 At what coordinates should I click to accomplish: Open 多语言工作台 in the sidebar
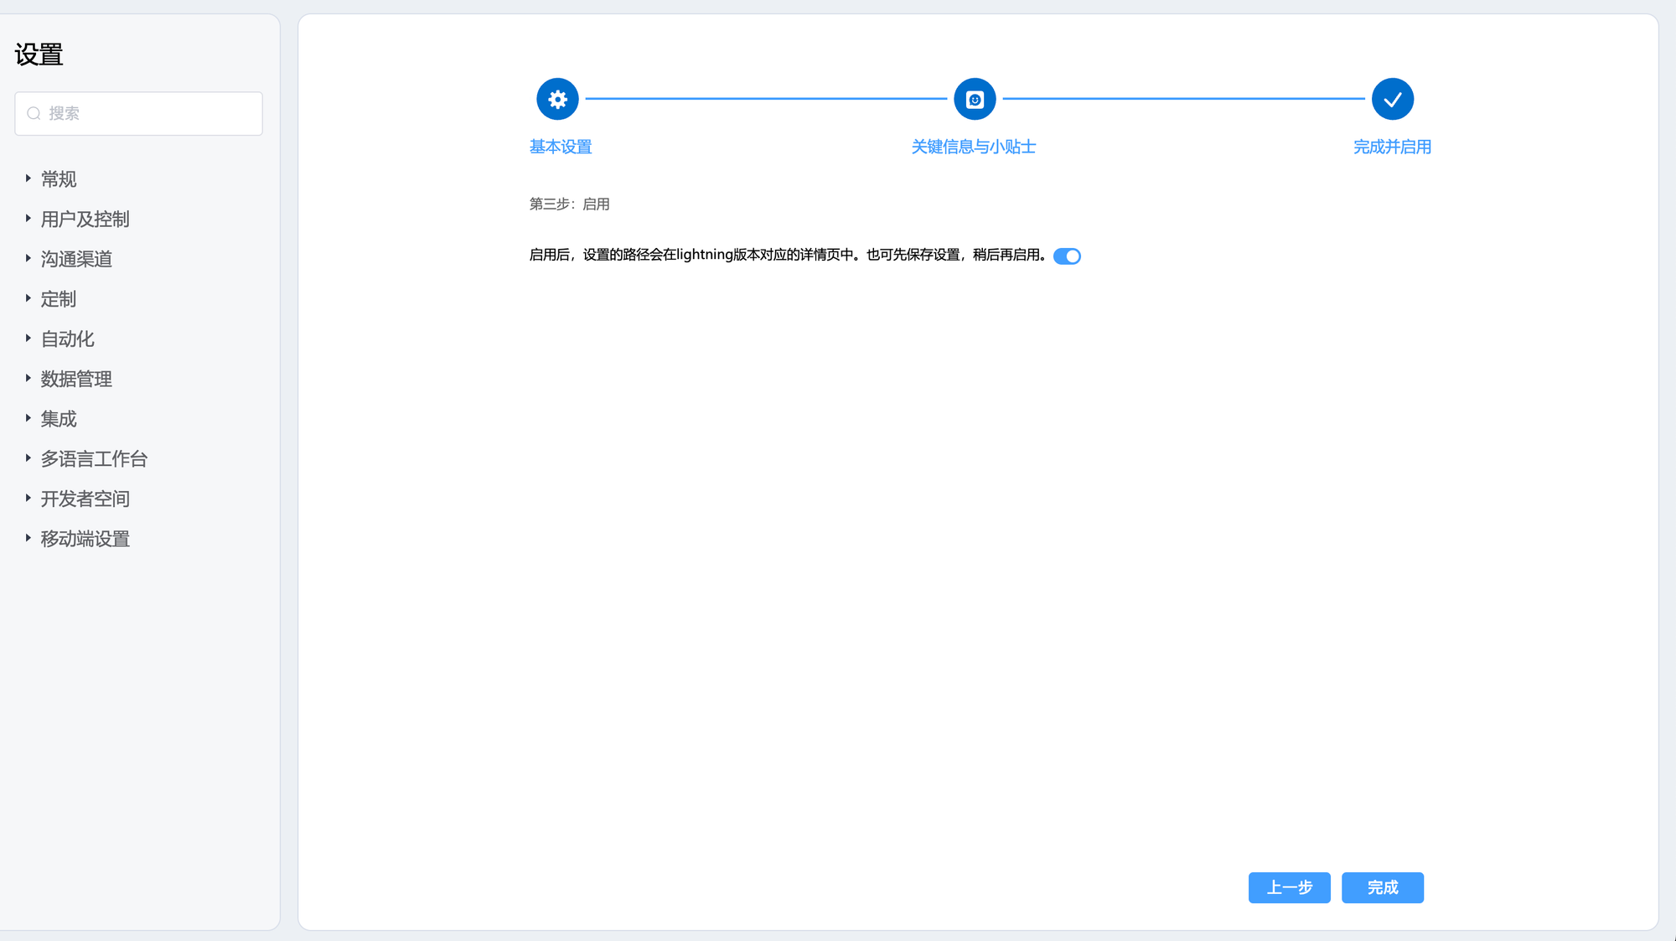94,459
